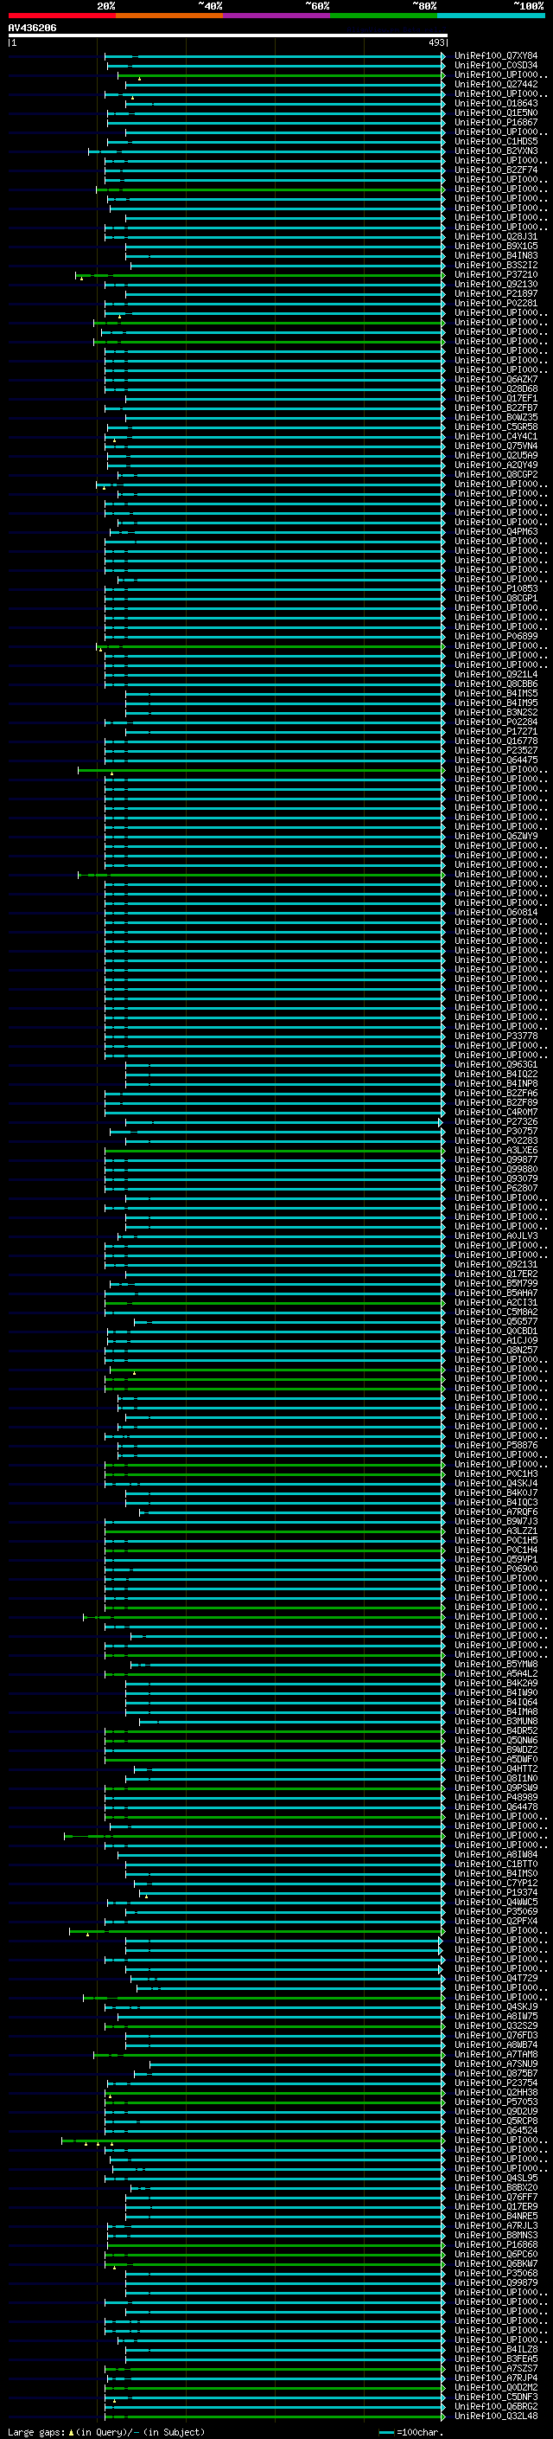This screenshot has width=553, height=2439.
Task: Select hit label UniRef100_Q8N257
Action: 496,1351
